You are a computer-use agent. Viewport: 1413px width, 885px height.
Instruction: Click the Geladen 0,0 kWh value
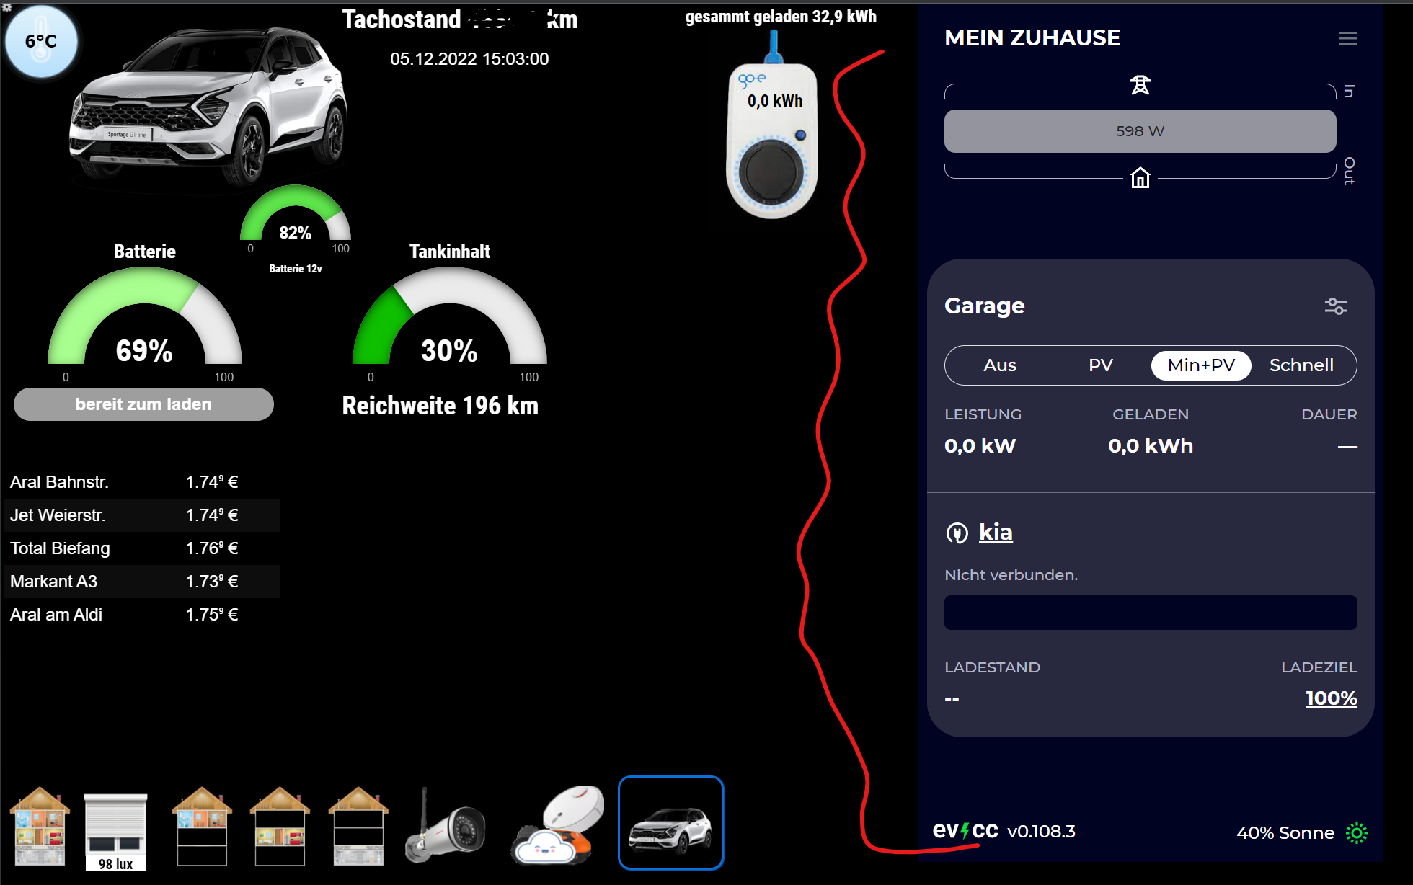[1151, 446]
